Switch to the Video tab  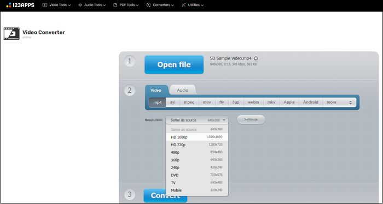click(x=156, y=91)
